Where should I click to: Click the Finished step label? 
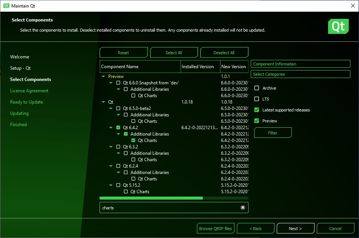point(18,125)
